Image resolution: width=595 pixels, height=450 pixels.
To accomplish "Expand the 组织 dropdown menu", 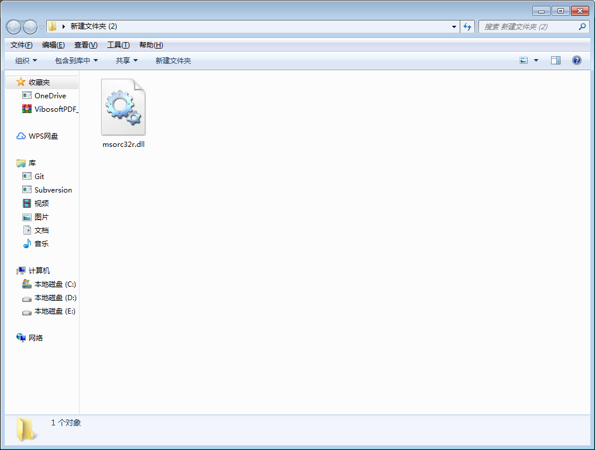I will click(26, 60).
